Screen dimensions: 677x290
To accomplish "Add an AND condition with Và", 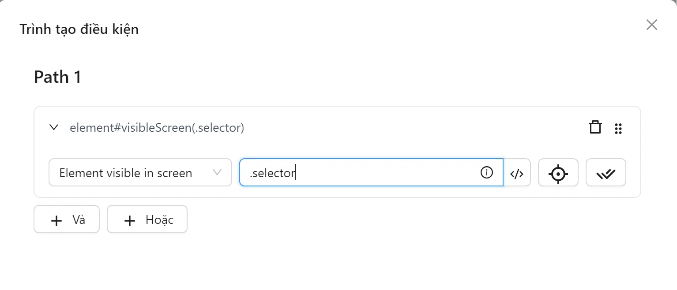I will 67,219.
